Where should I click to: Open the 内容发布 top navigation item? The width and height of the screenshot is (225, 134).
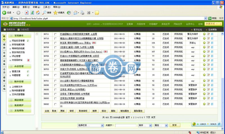coord(141,24)
